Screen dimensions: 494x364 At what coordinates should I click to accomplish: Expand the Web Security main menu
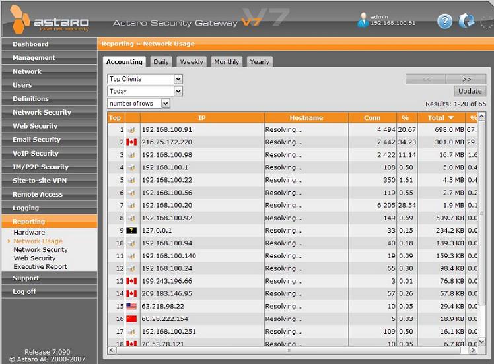(50, 126)
